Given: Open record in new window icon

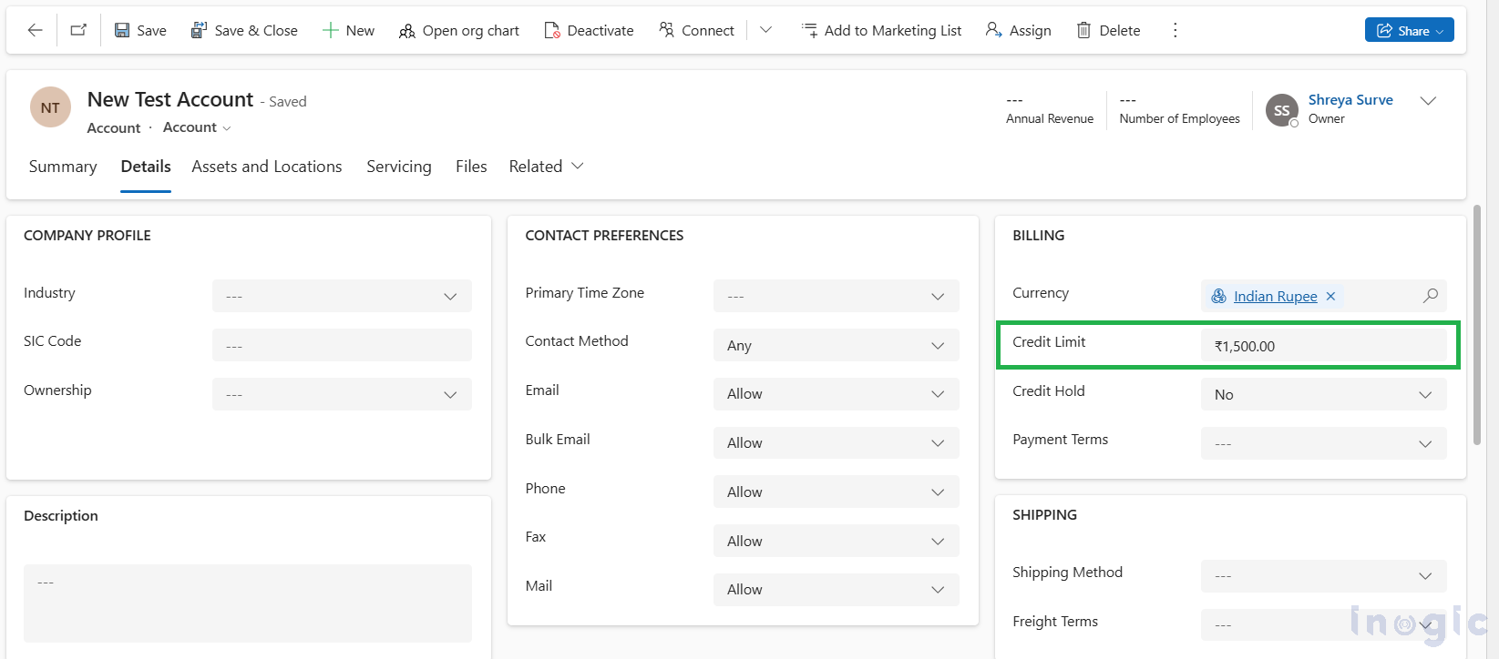Looking at the screenshot, I should 78,30.
